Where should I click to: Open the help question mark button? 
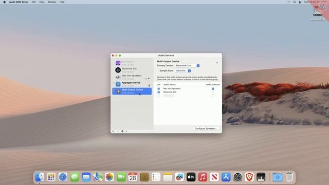coord(217,63)
